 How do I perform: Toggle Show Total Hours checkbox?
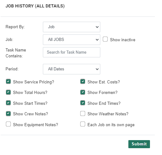8,92
